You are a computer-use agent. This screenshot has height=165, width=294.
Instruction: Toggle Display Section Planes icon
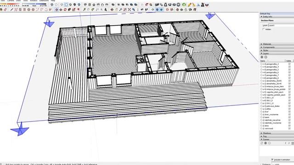pos(157,10)
